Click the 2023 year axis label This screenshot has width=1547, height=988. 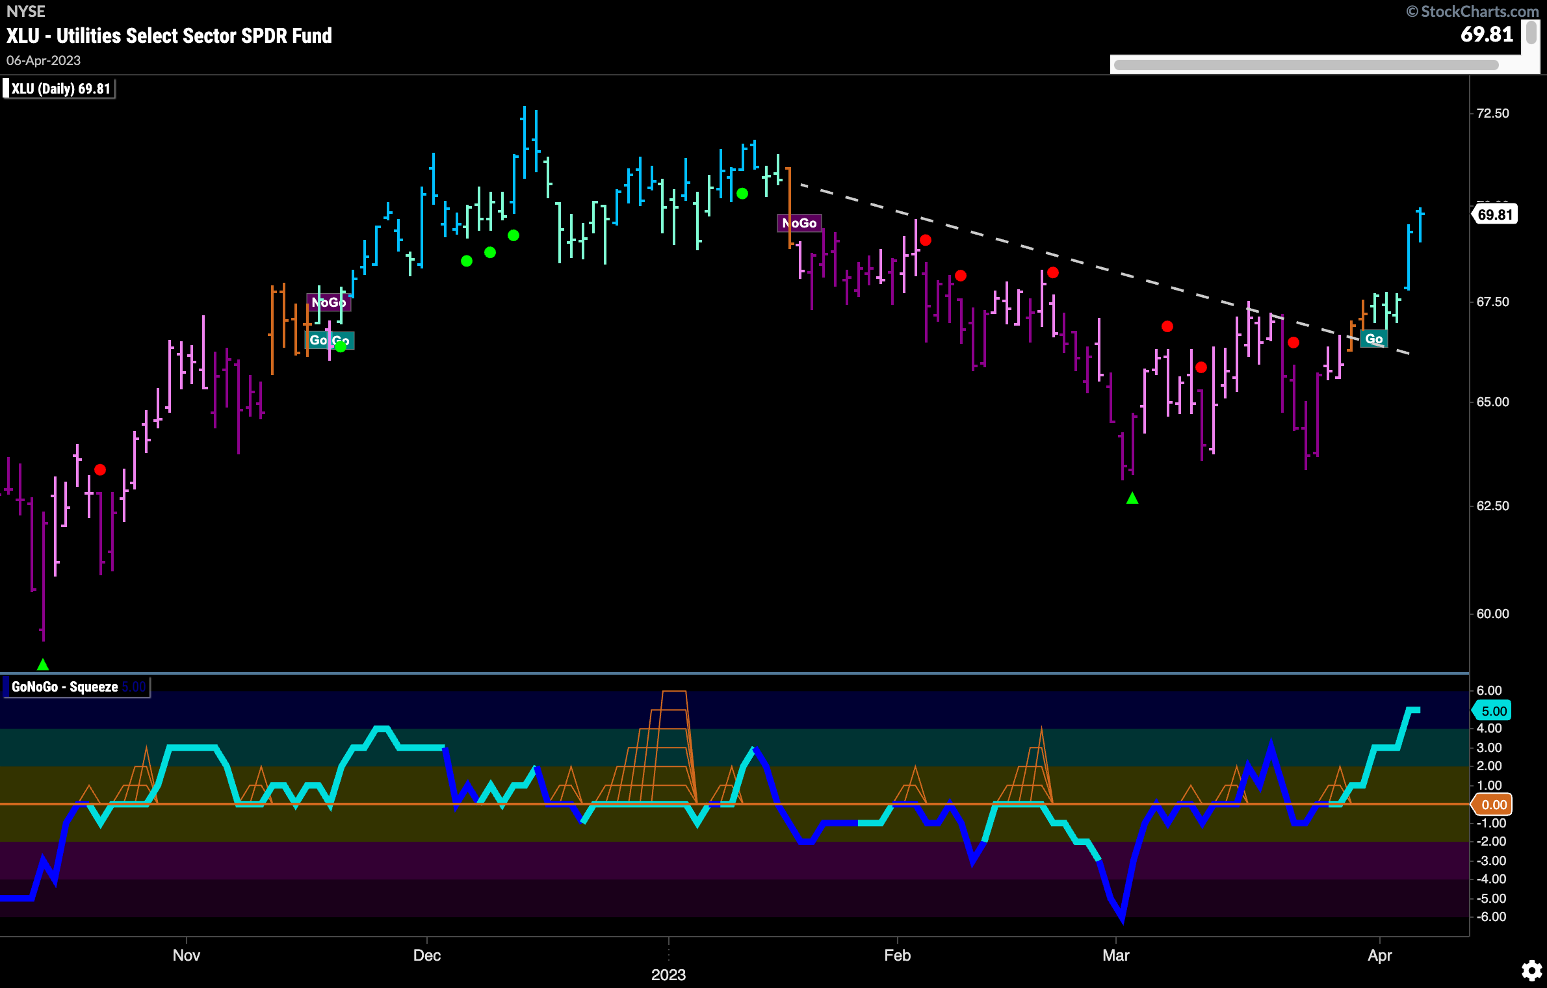[669, 975]
